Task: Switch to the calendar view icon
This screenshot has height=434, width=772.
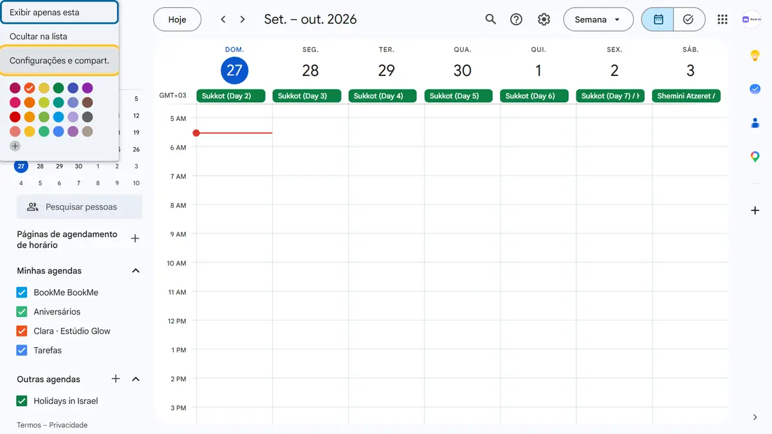Action: 657,19
